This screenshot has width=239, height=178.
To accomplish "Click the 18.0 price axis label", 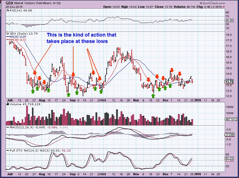I will 228,35.
